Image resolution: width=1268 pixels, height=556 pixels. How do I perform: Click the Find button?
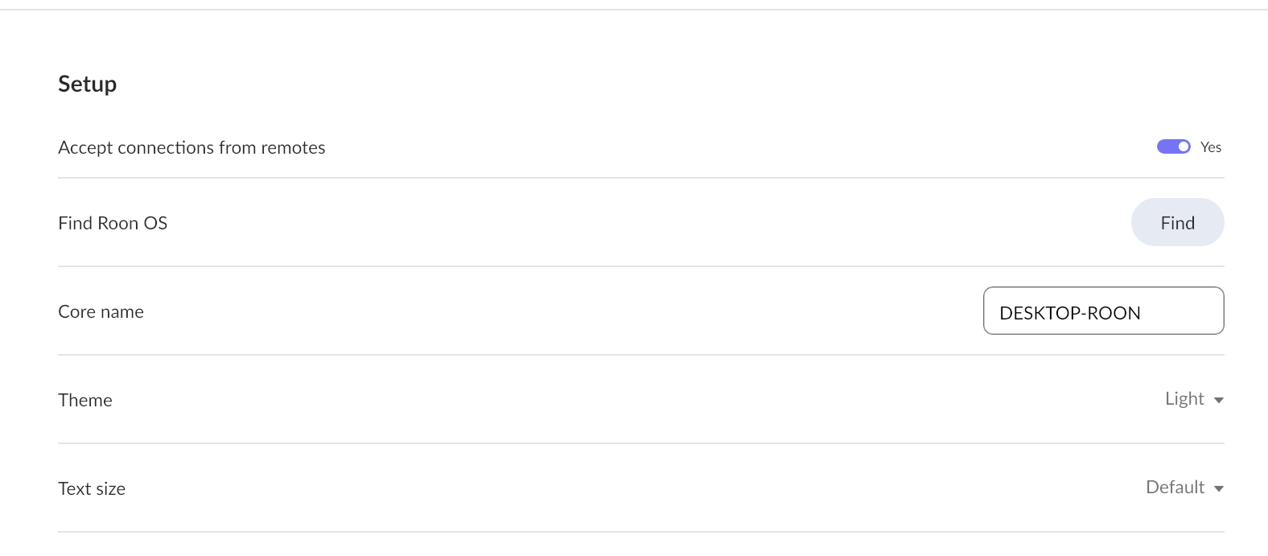coord(1177,223)
